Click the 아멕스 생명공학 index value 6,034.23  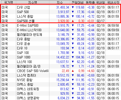63,98
